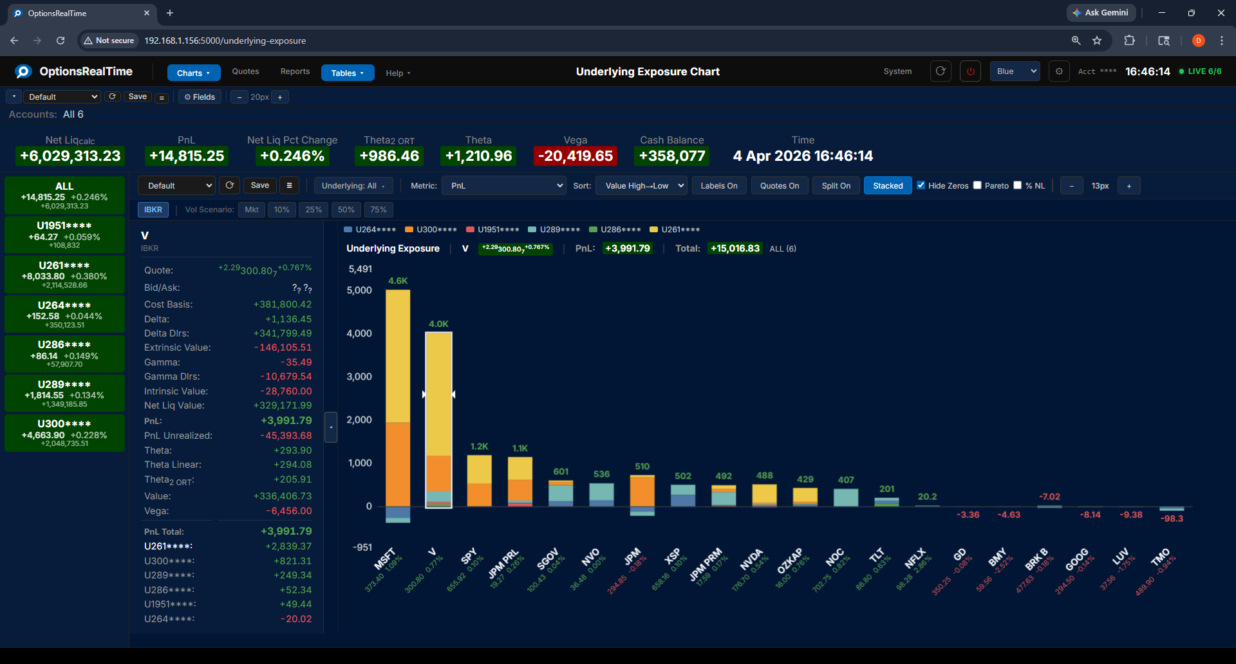This screenshot has height=664, width=1236.
Task: Select the 25% vol scenario button
Action: [x=314, y=210]
